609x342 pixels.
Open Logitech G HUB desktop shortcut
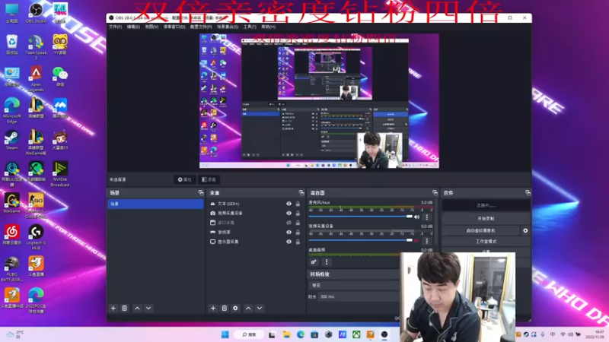pyautogui.click(x=36, y=237)
